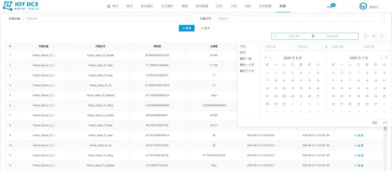Select July 16 in the calendar

pos(367,88)
